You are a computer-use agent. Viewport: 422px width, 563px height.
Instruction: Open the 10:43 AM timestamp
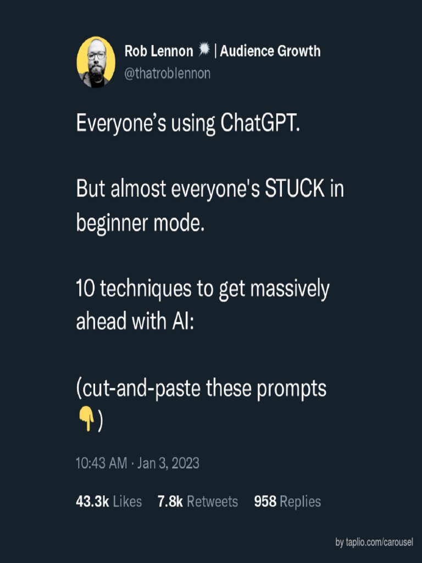(x=101, y=463)
